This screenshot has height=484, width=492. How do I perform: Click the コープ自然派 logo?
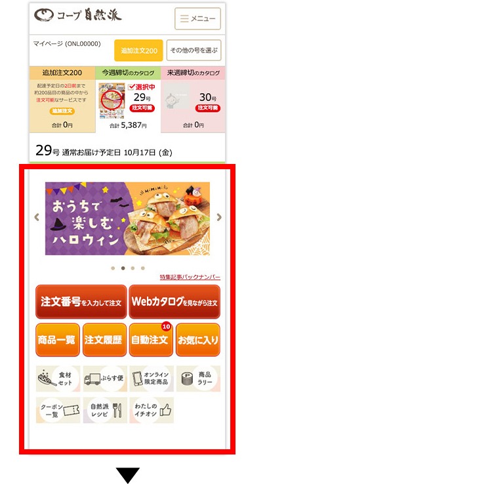coord(78,15)
